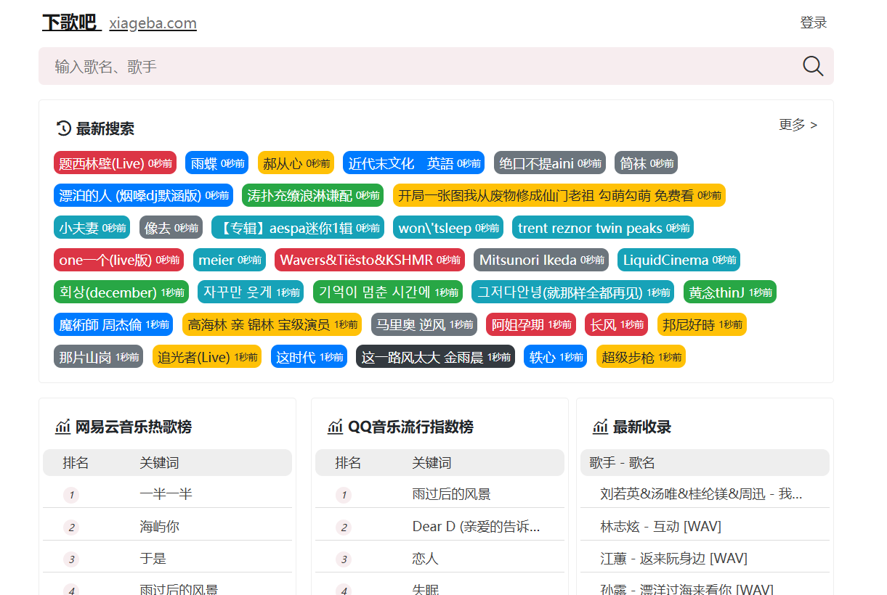Open the 登录 login link
This screenshot has height=595, width=887.
point(813,22)
